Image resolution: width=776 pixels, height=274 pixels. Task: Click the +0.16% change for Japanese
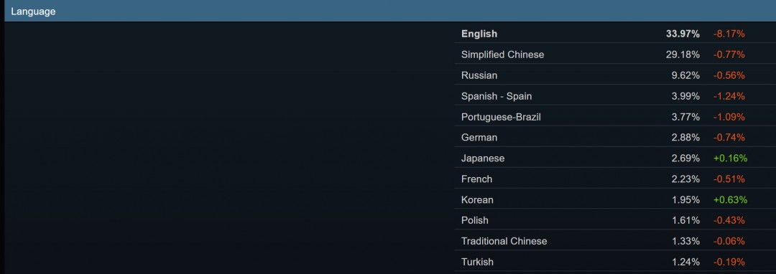pyautogui.click(x=730, y=159)
